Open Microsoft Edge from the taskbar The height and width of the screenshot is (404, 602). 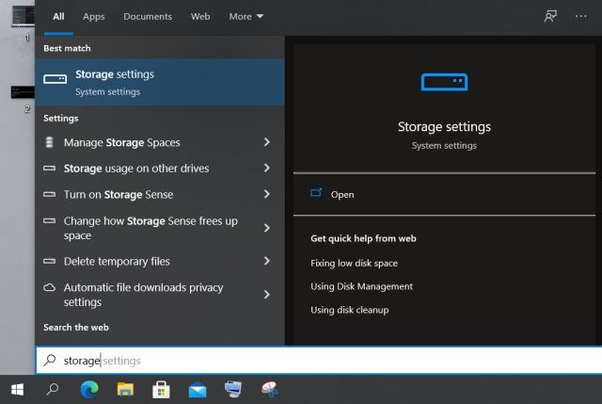coord(89,390)
